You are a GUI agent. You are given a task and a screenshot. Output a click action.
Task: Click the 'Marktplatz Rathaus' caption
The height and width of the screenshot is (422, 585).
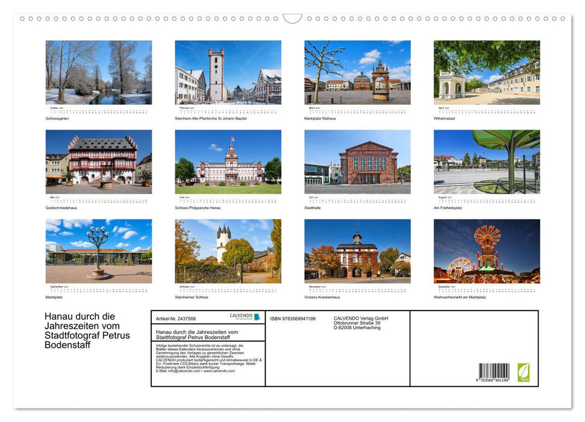pyautogui.click(x=320, y=118)
